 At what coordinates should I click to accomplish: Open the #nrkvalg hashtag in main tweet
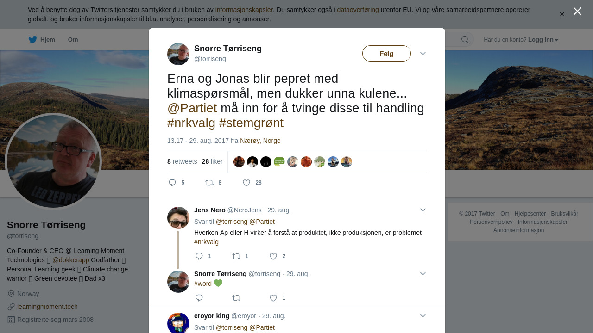click(x=191, y=123)
